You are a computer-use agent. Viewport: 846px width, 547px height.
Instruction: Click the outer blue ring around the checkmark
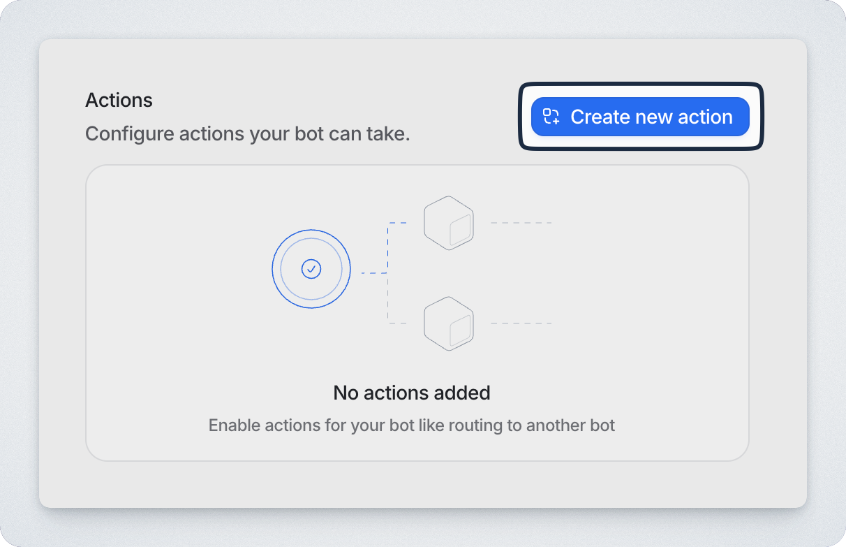(311, 233)
